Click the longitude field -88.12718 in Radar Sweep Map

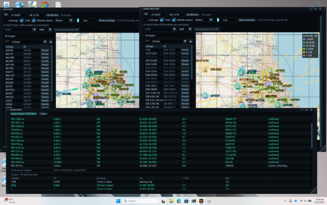point(176,15)
